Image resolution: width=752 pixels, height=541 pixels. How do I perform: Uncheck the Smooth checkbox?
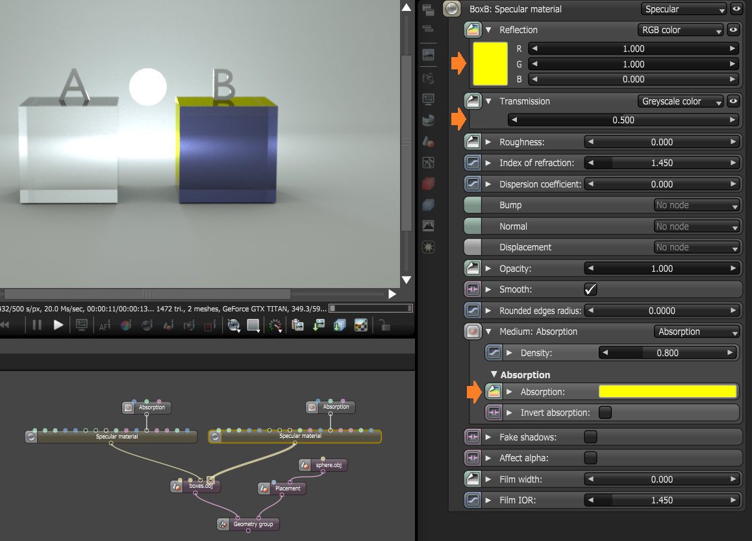[x=590, y=289]
